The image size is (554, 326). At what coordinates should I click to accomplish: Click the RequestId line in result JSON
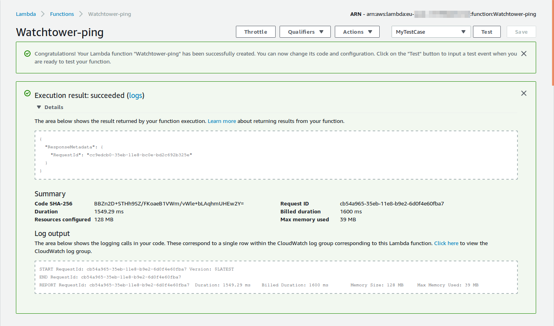121,155
